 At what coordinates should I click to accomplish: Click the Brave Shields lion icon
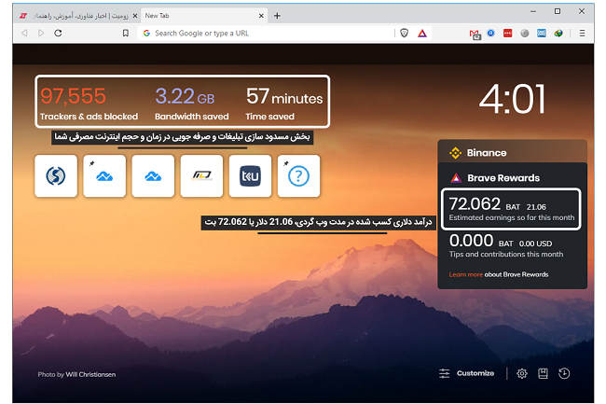[404, 33]
